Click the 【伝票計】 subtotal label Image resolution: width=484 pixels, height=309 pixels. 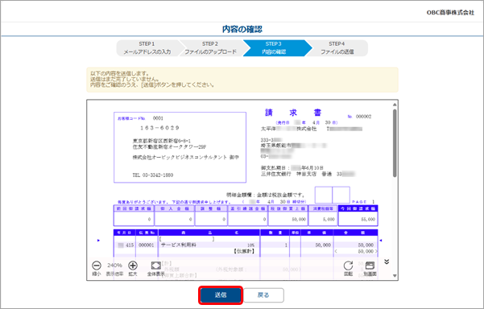pyautogui.click(x=244, y=251)
